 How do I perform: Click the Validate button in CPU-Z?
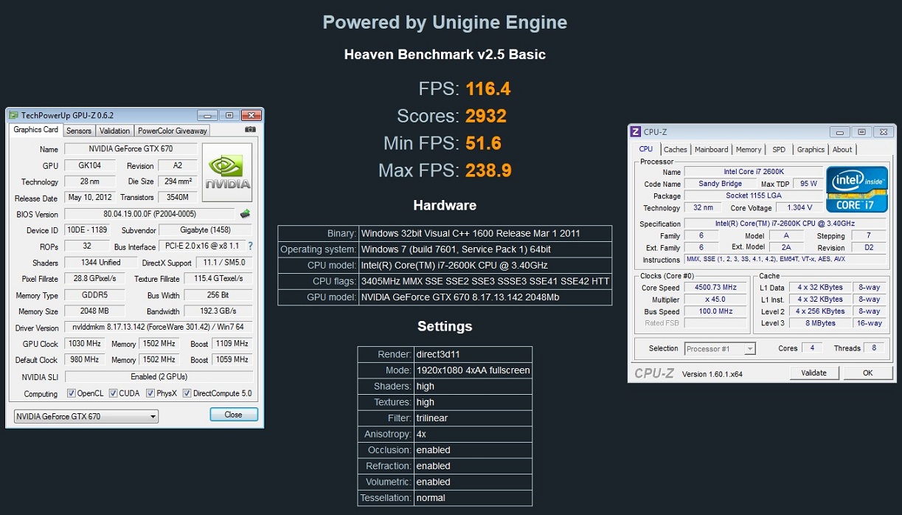pyautogui.click(x=813, y=373)
